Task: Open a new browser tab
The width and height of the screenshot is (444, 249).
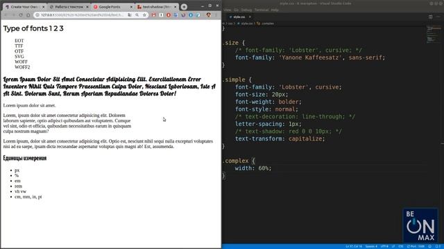Action: point(184,7)
